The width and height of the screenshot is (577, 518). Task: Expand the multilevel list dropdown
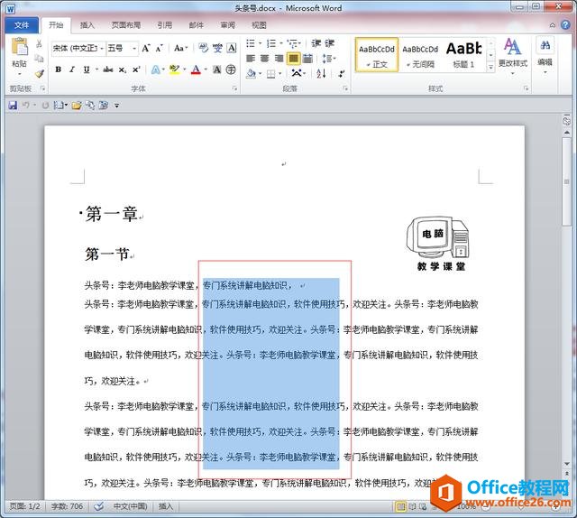point(300,43)
